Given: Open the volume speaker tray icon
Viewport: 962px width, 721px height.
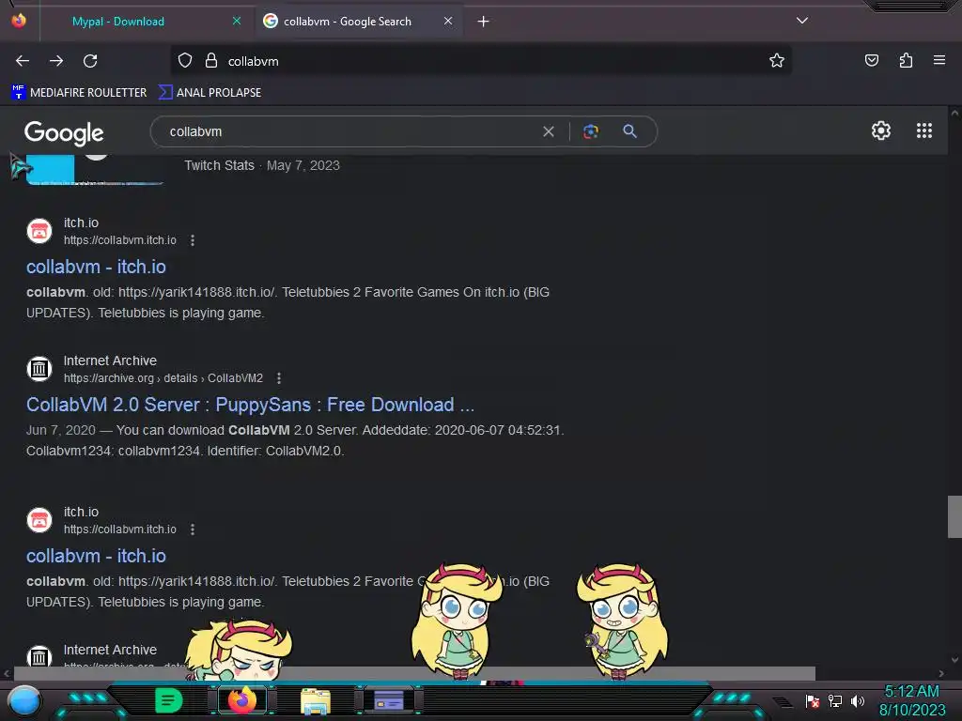Looking at the screenshot, I should (857, 700).
